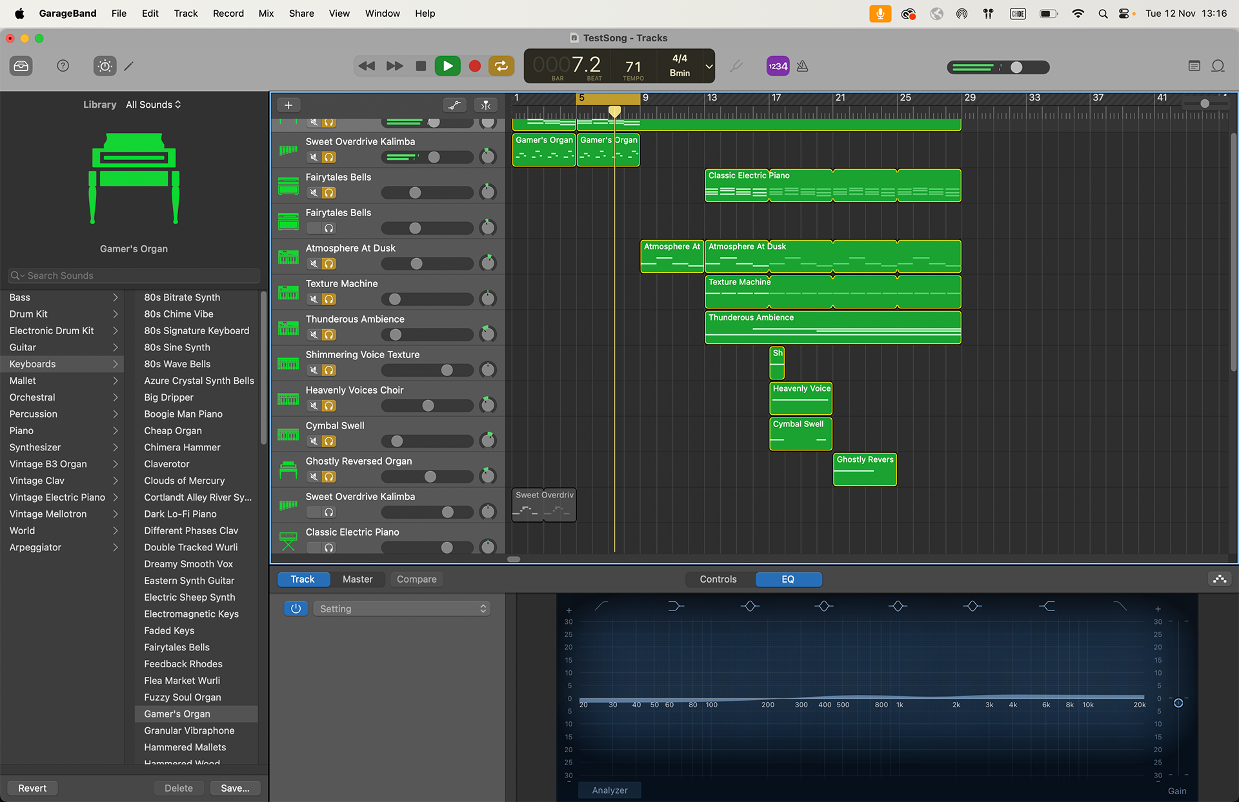Open the Note Pad icon
Screen dimensions: 1239x802
[1194, 66]
